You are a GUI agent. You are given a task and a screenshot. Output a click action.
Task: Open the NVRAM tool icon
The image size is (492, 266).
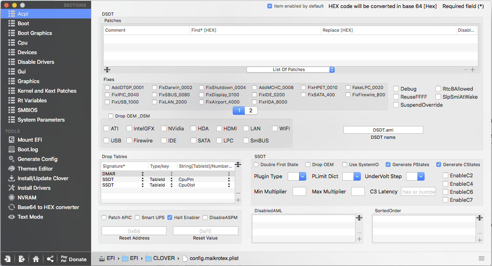tap(11, 197)
